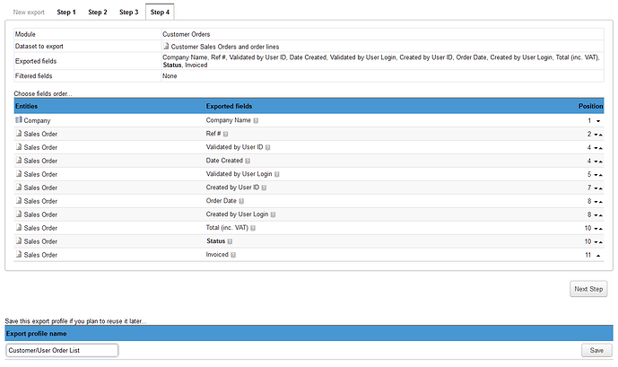Move Date Created field up
The height and width of the screenshot is (367, 618).
click(x=601, y=162)
